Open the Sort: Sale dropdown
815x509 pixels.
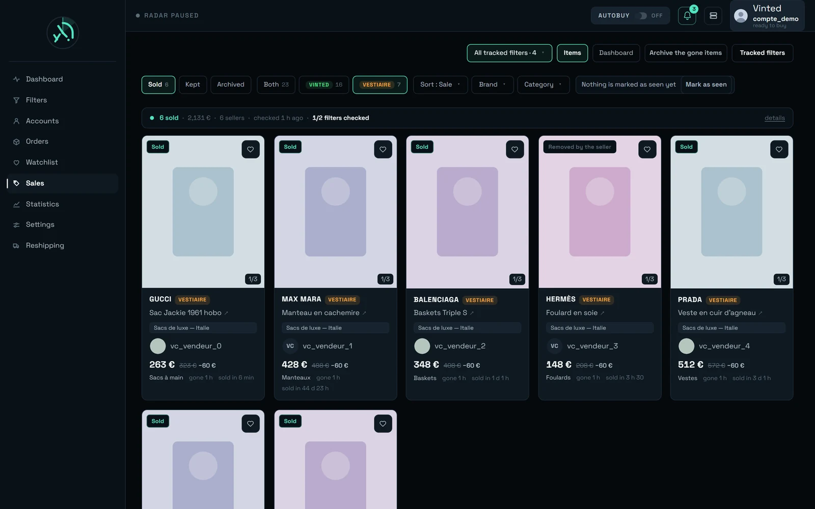(441, 84)
